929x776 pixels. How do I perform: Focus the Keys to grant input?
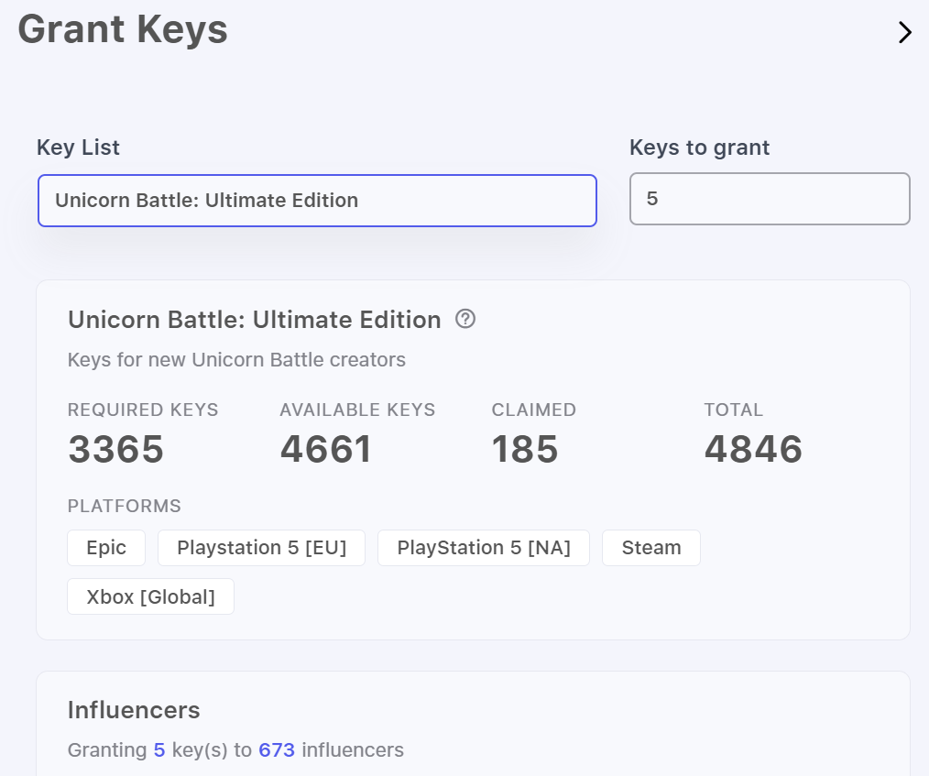click(770, 199)
